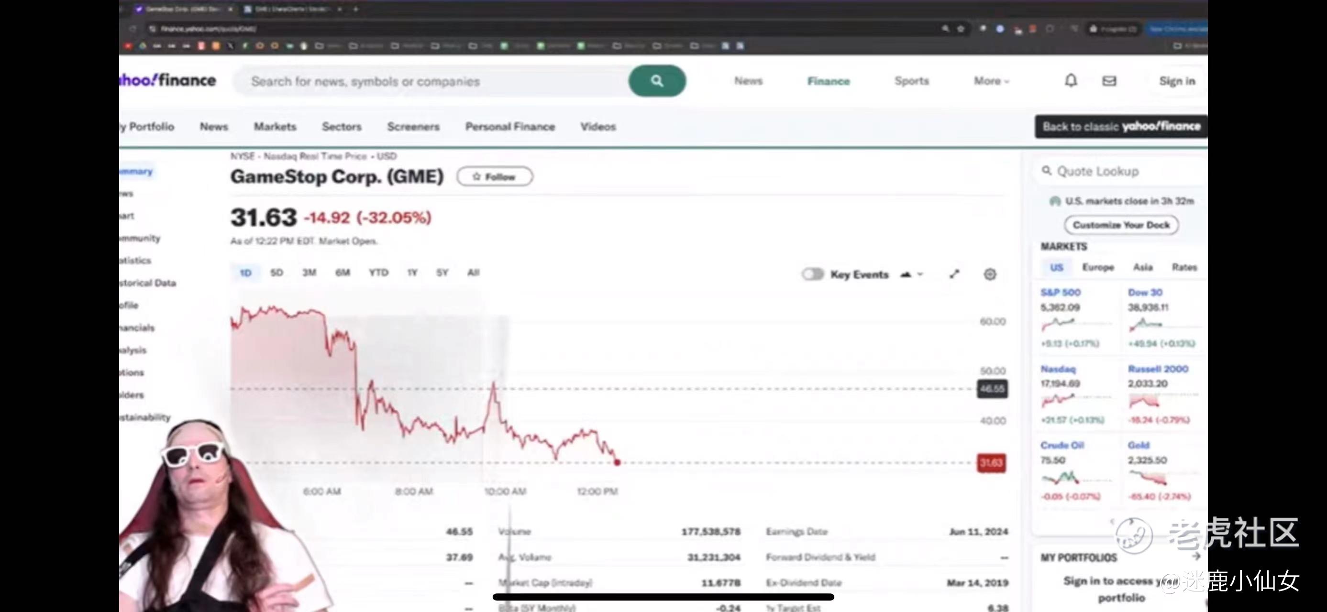Click the browser reload icon

133,29
